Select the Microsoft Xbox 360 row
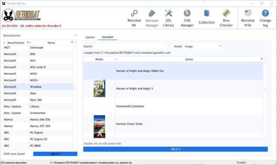 pyautogui.click(x=38, y=100)
